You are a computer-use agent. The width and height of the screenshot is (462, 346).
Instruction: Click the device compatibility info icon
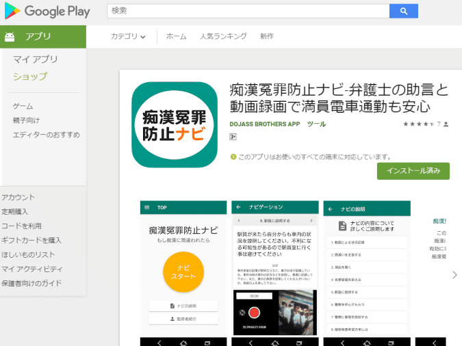point(233,157)
